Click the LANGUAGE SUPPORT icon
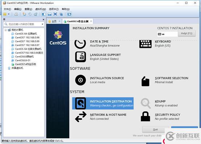 pyautogui.click(x=81, y=57)
